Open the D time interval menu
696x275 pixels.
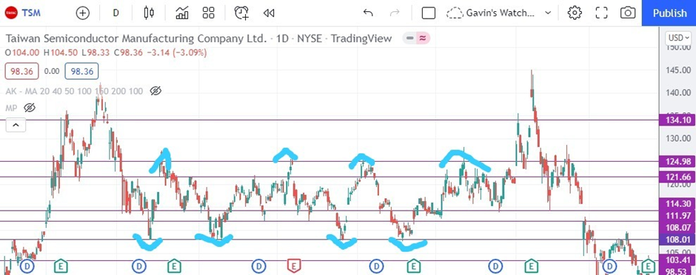pyautogui.click(x=116, y=13)
